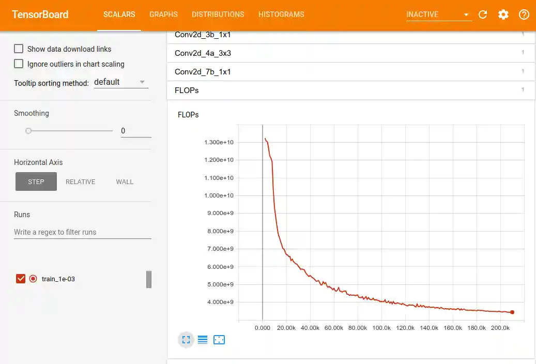Toggle chart expand to full size icon
Screen dimensions: 536x364
pyautogui.click(x=186, y=340)
